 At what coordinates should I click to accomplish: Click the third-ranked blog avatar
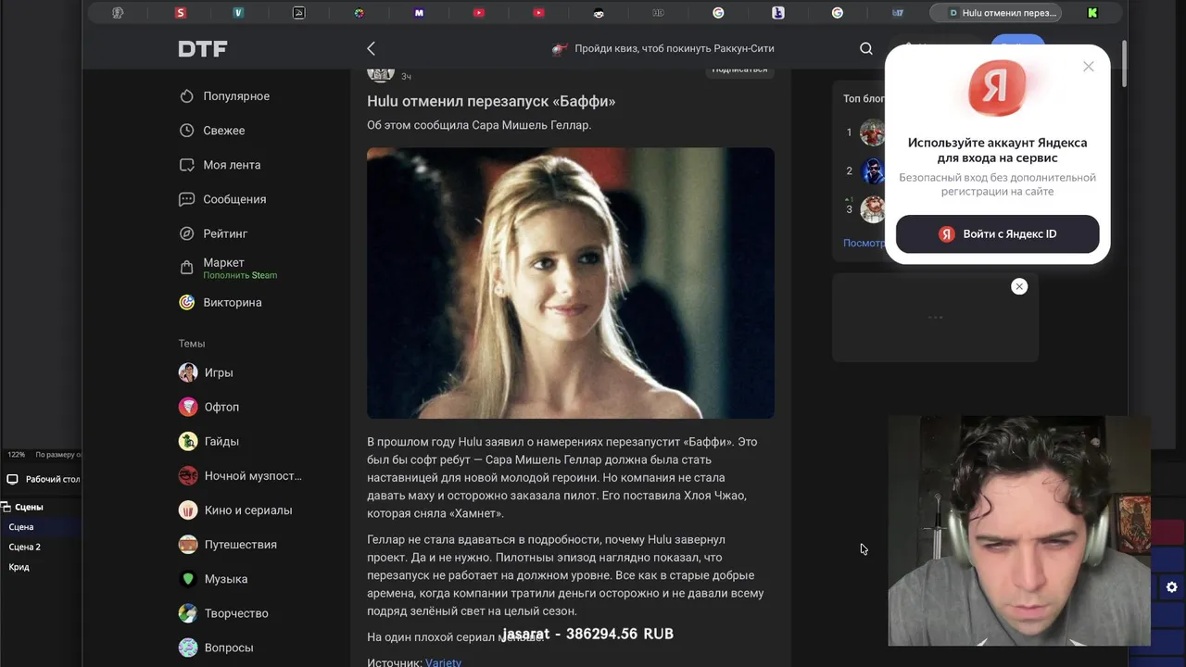click(x=873, y=209)
